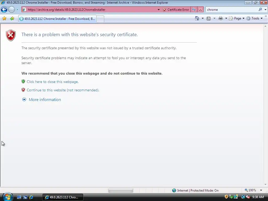
Task: Click the RSS Feeds icon
Action: click(209, 19)
